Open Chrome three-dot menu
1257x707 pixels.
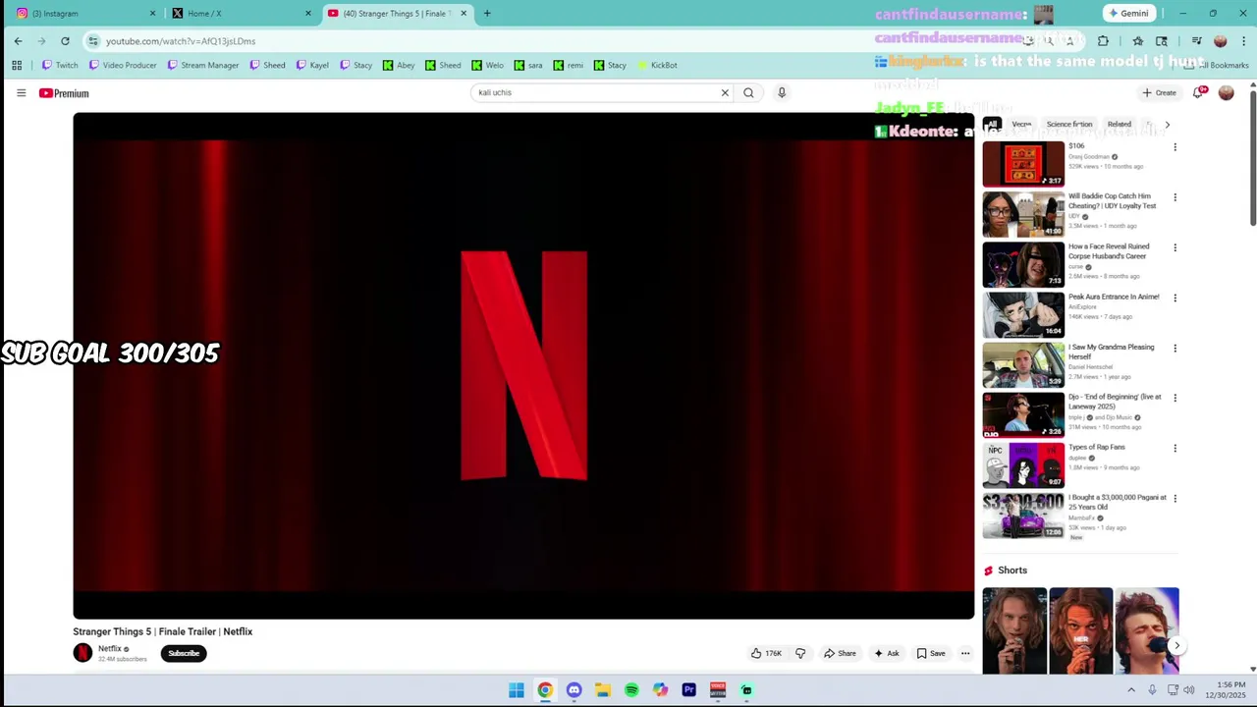coord(1244,41)
